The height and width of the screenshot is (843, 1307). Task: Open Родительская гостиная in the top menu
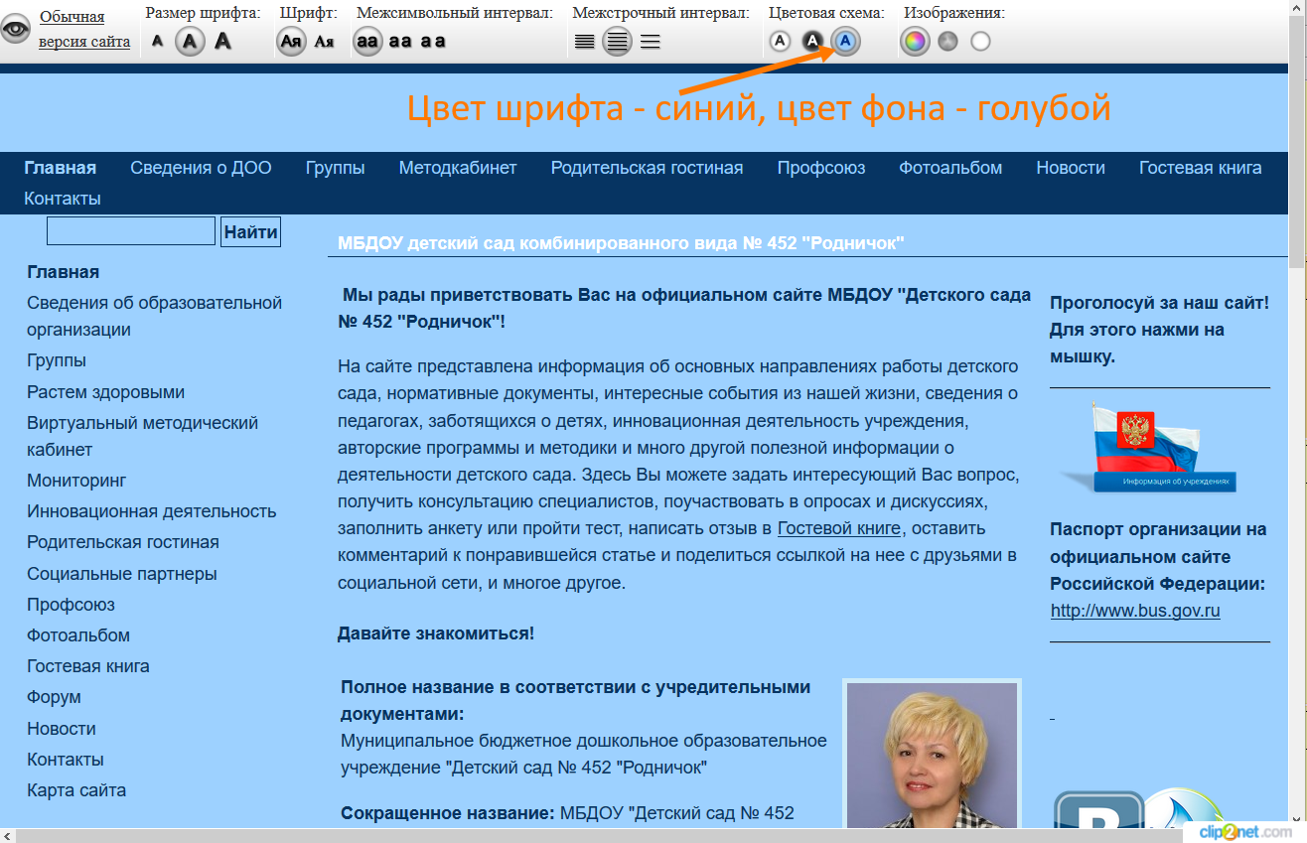647,168
